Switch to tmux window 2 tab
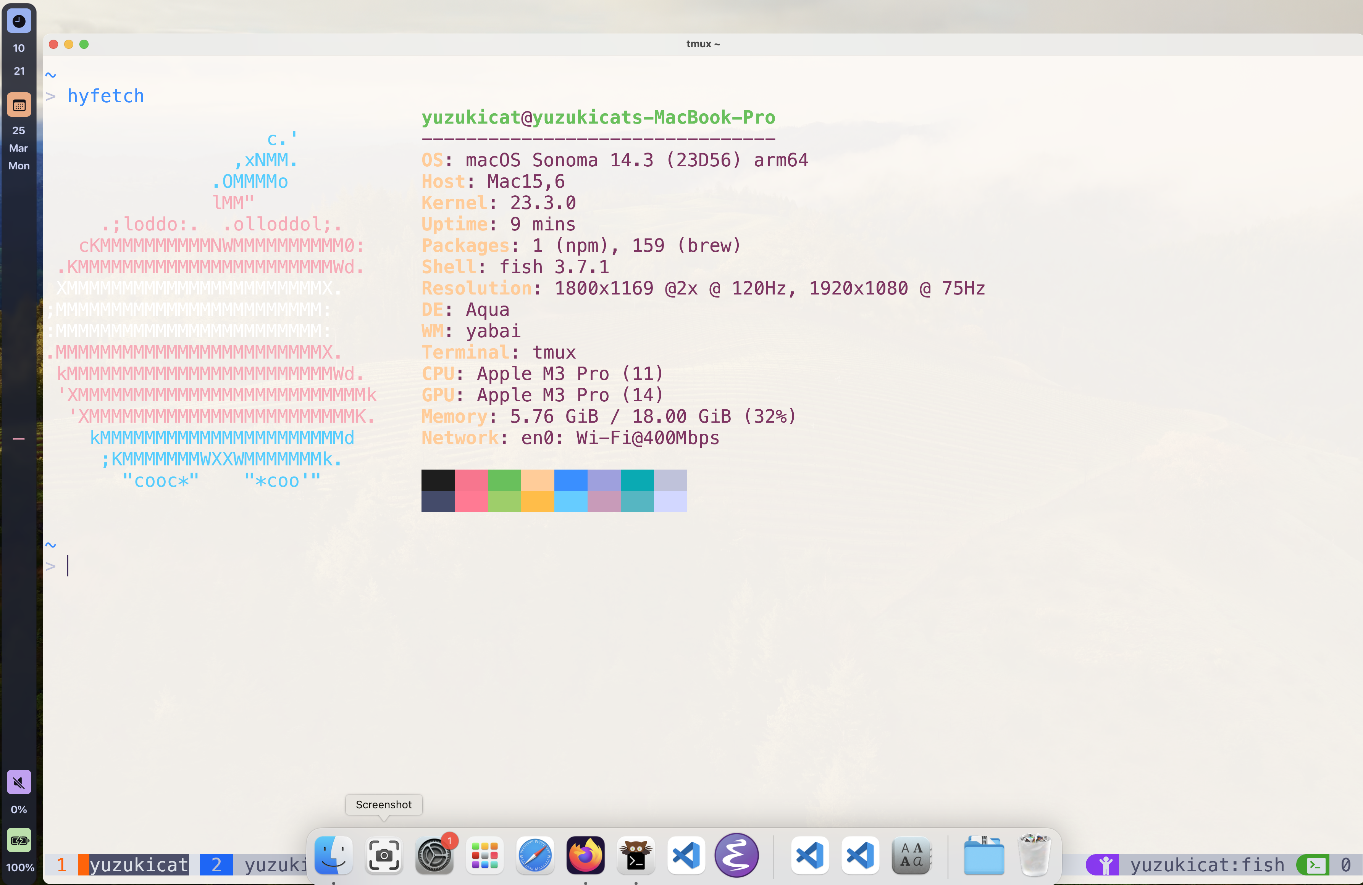 [216, 864]
